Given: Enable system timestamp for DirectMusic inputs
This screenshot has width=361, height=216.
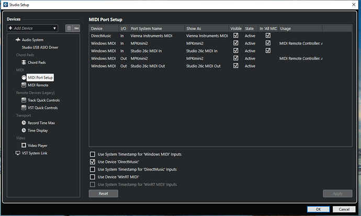Looking at the screenshot, I should pos(93,169).
